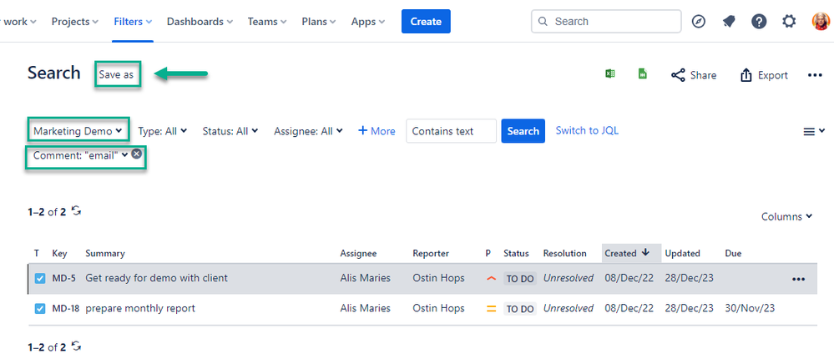The width and height of the screenshot is (834, 364).
Task: Open results in Google Sheets icon
Action: tap(643, 74)
